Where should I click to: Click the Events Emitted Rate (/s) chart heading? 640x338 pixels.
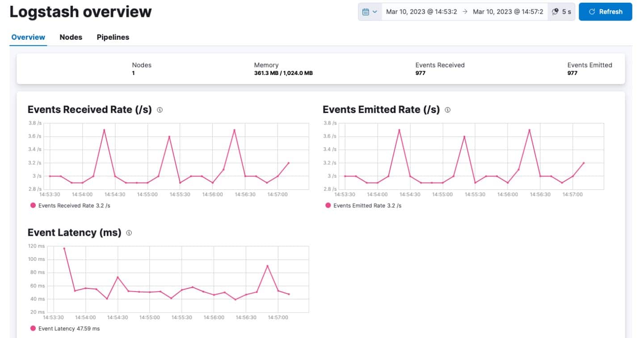pos(381,110)
